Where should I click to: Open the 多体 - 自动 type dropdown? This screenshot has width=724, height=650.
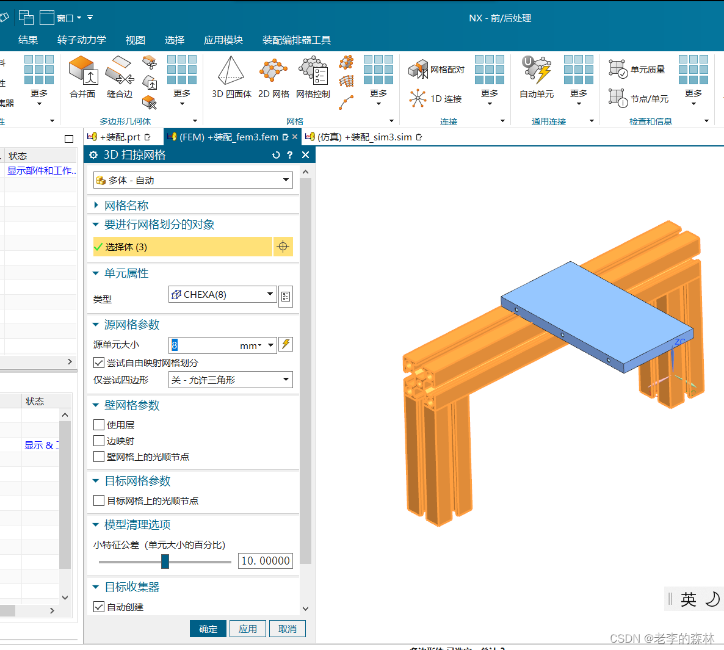(x=193, y=180)
